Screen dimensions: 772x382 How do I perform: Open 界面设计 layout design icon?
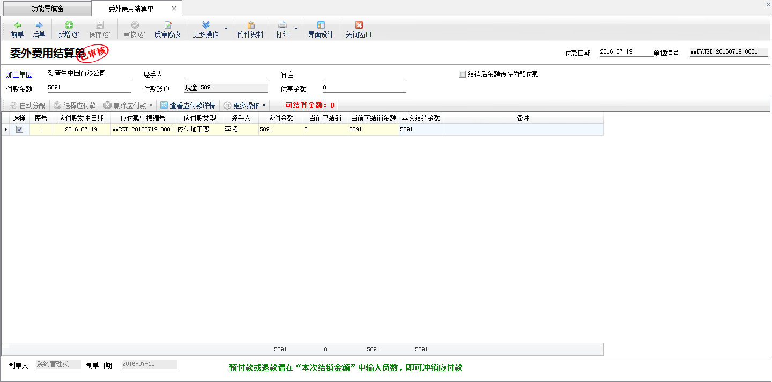pyautogui.click(x=321, y=25)
